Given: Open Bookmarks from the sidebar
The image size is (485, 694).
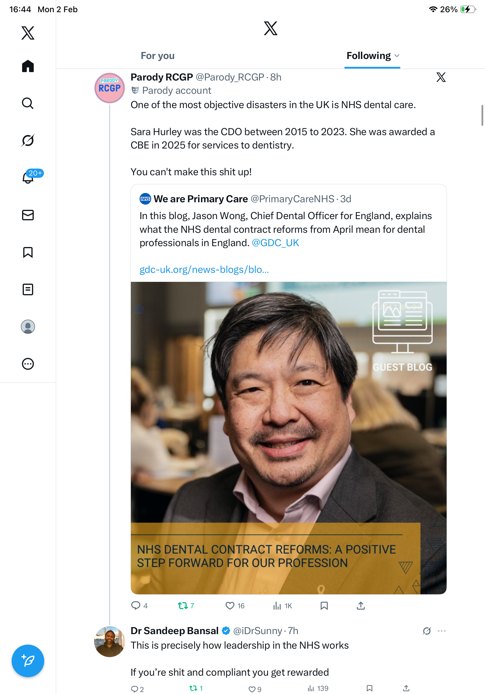Looking at the screenshot, I should [28, 252].
